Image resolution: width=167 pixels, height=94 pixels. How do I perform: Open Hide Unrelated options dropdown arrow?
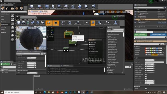click(82, 23)
